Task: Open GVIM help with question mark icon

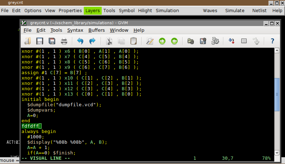Action: point(272,41)
